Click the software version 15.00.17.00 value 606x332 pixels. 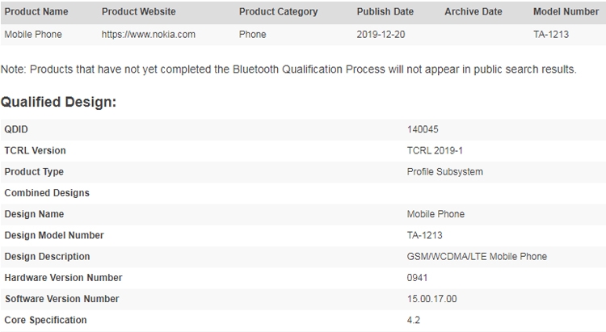432,299
